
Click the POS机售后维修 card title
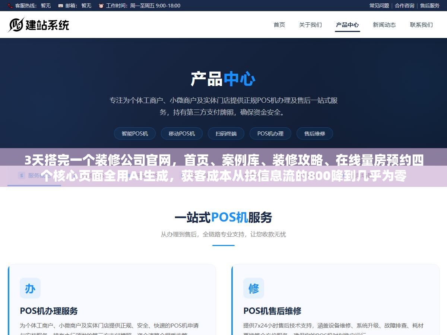(272, 311)
